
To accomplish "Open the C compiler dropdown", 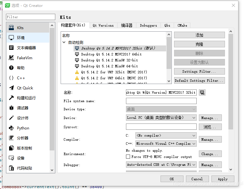I will [166, 135].
